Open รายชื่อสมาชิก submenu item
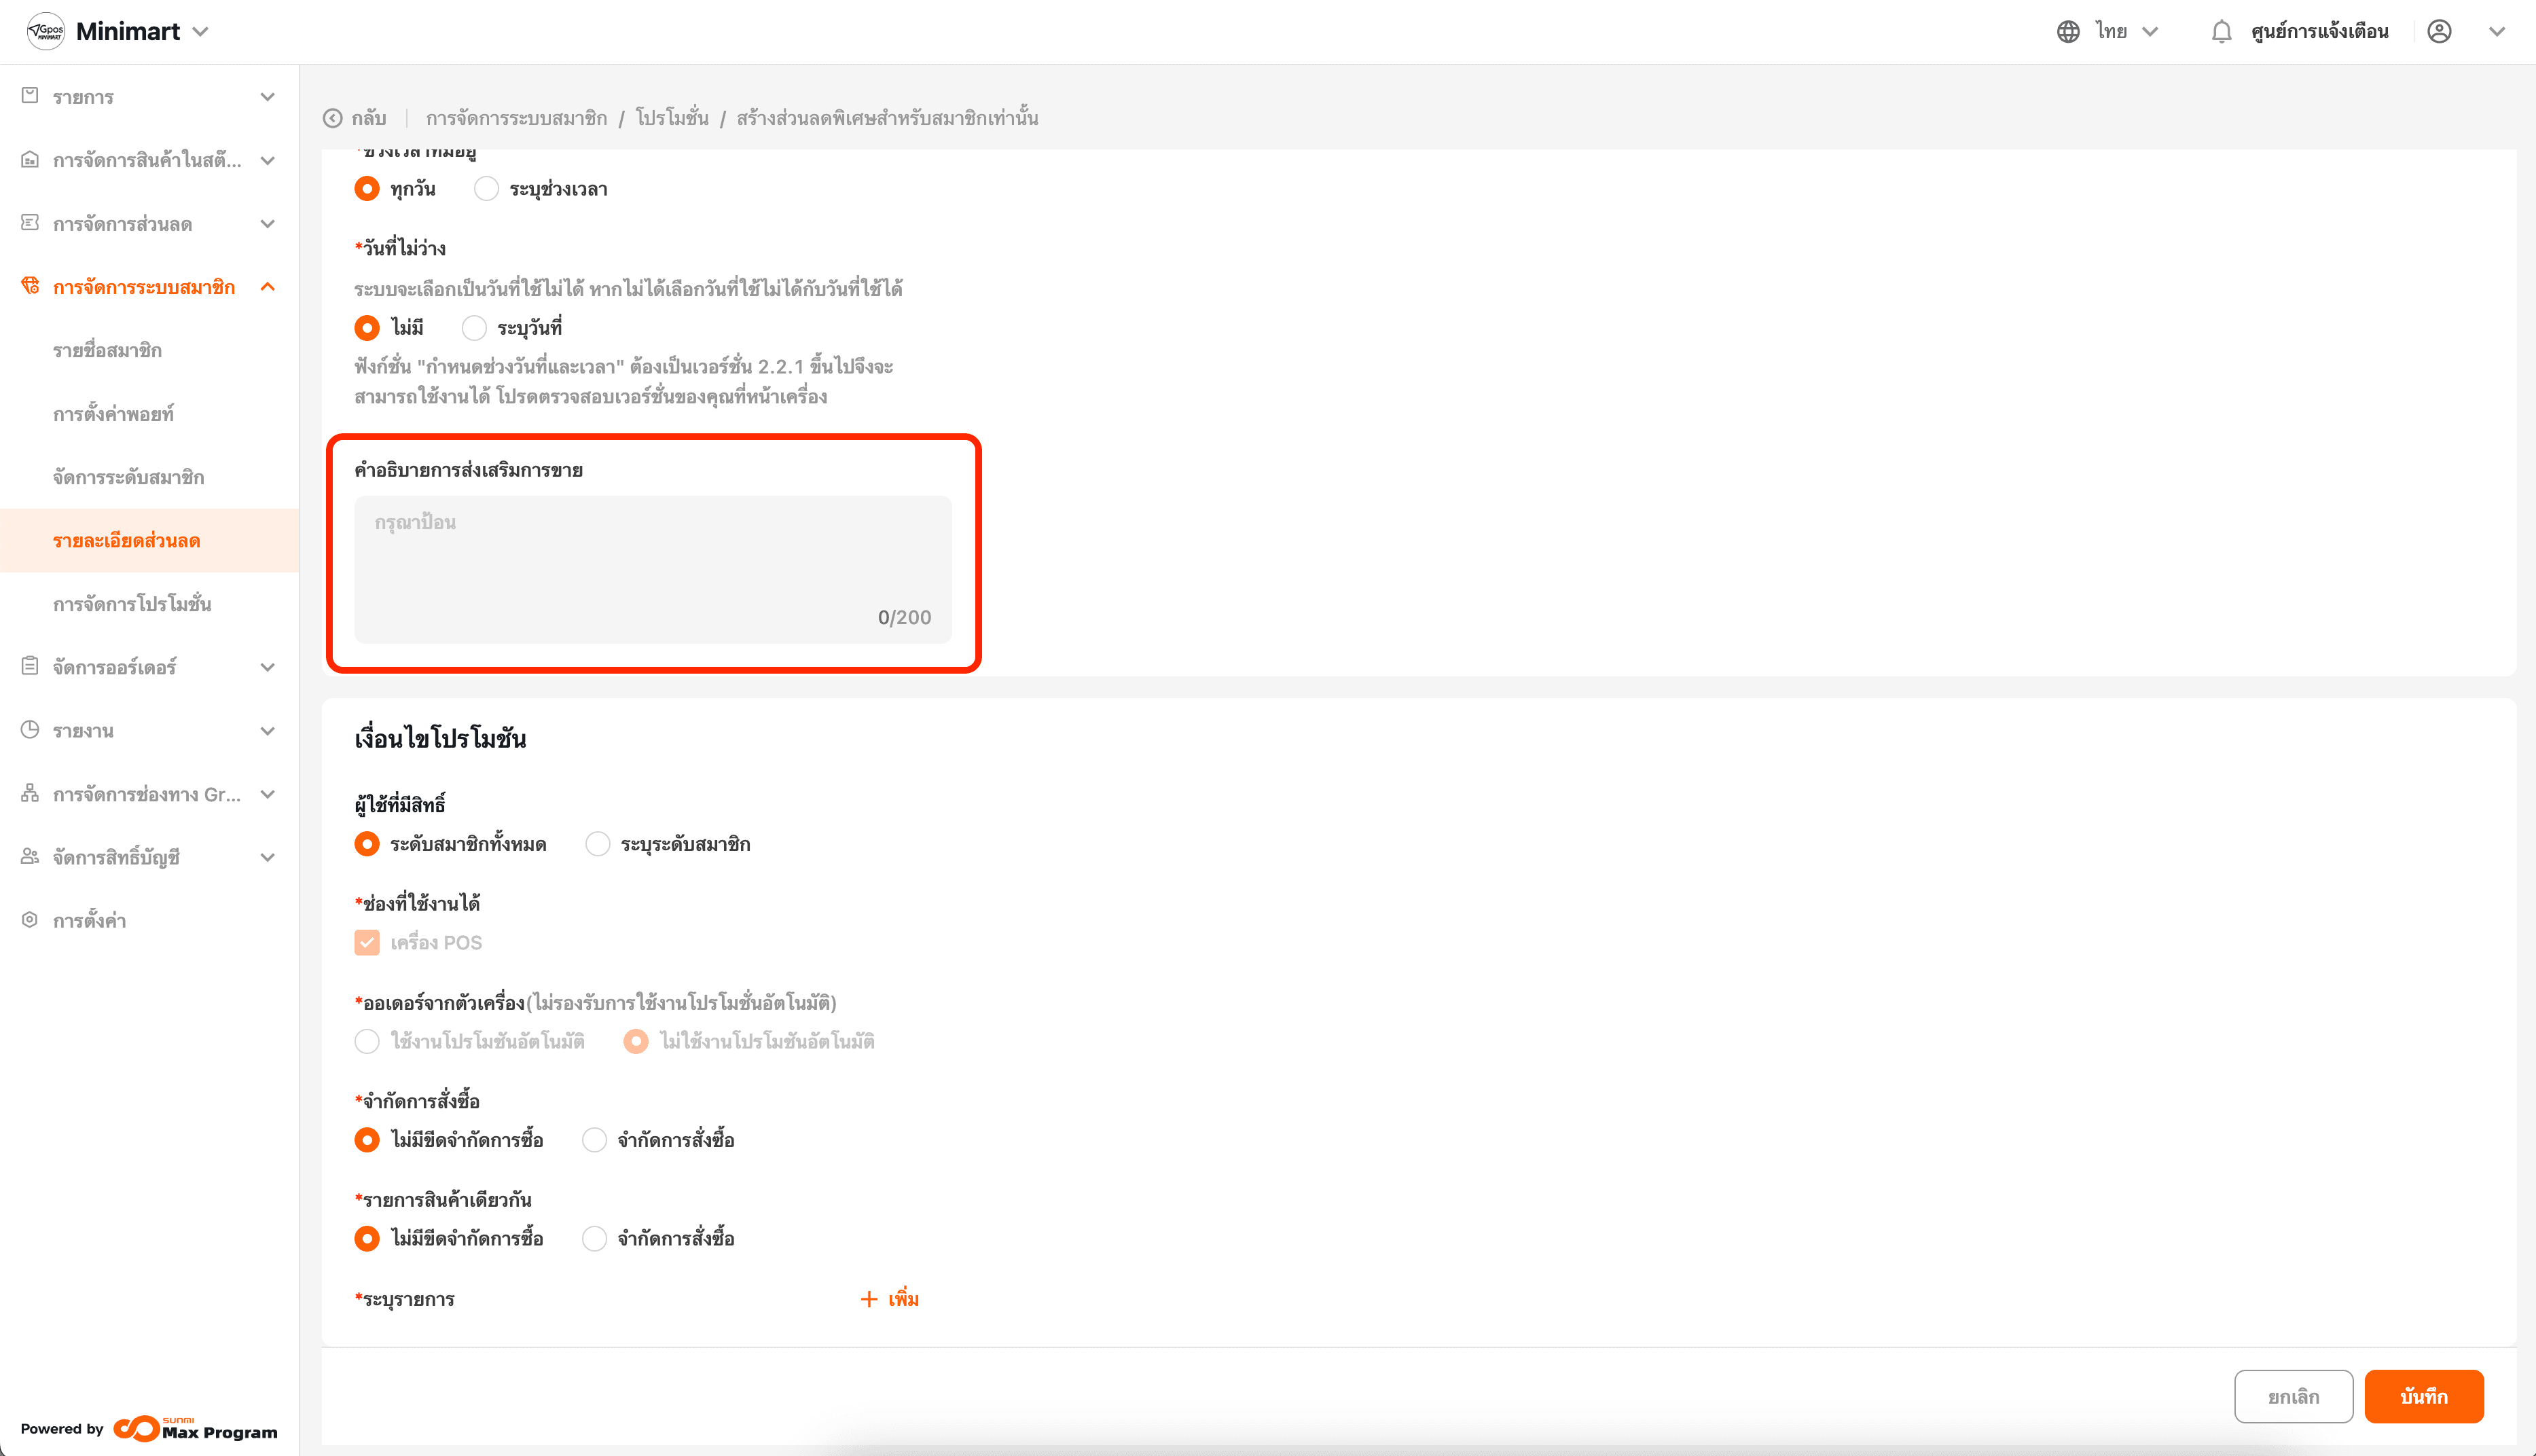2536x1456 pixels. 108,350
